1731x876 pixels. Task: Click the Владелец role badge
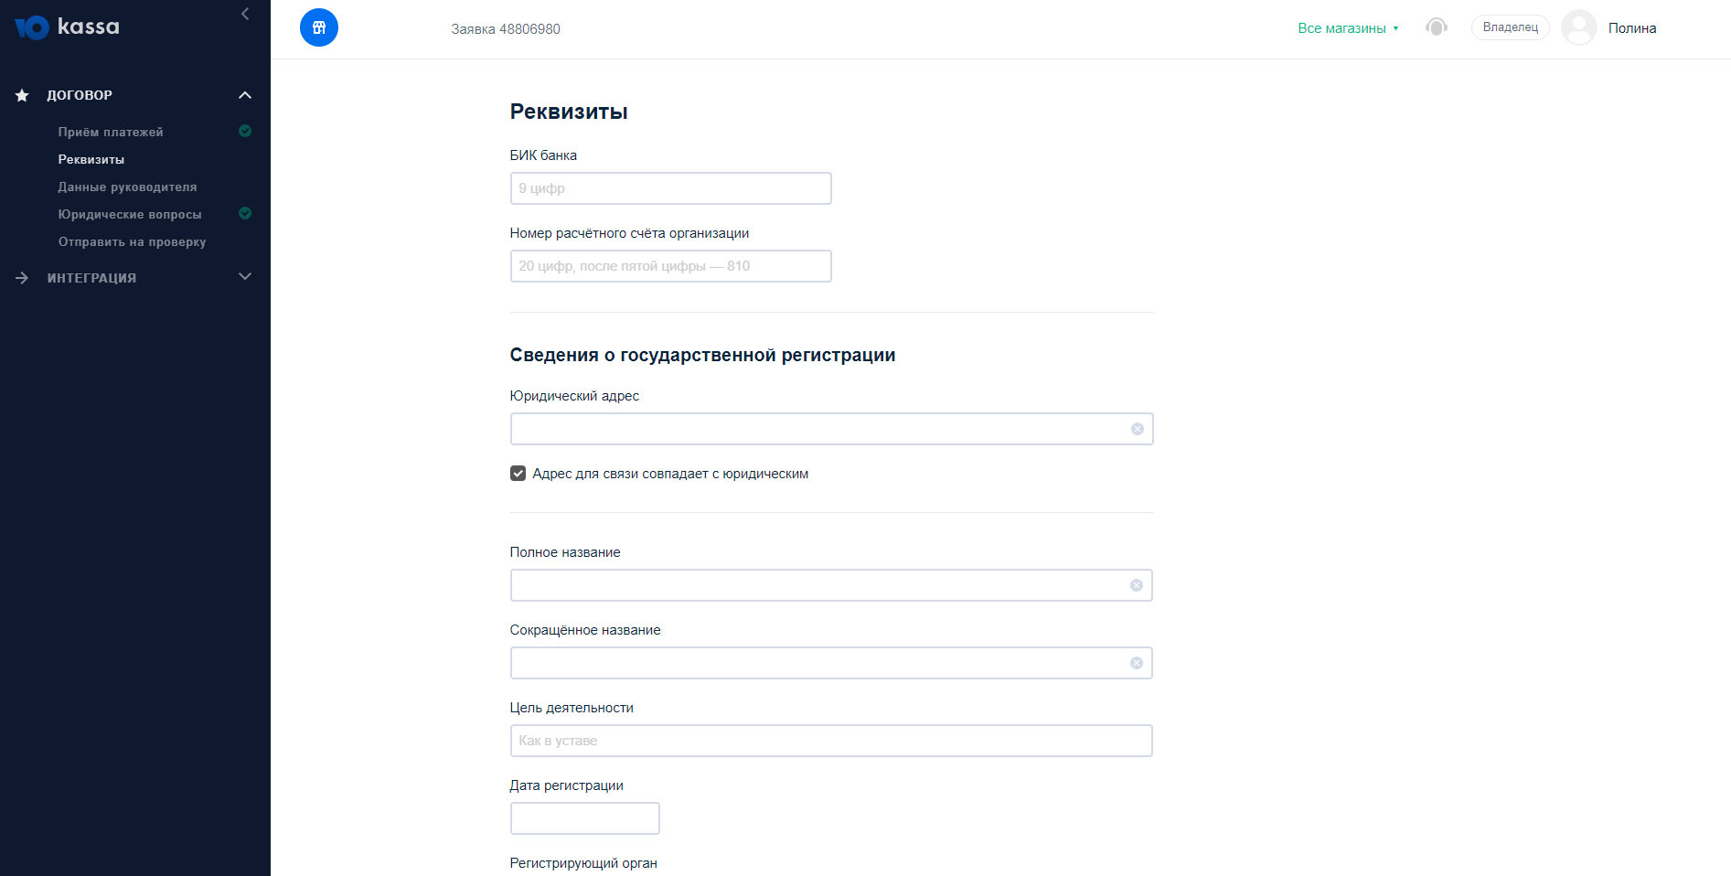click(1510, 27)
